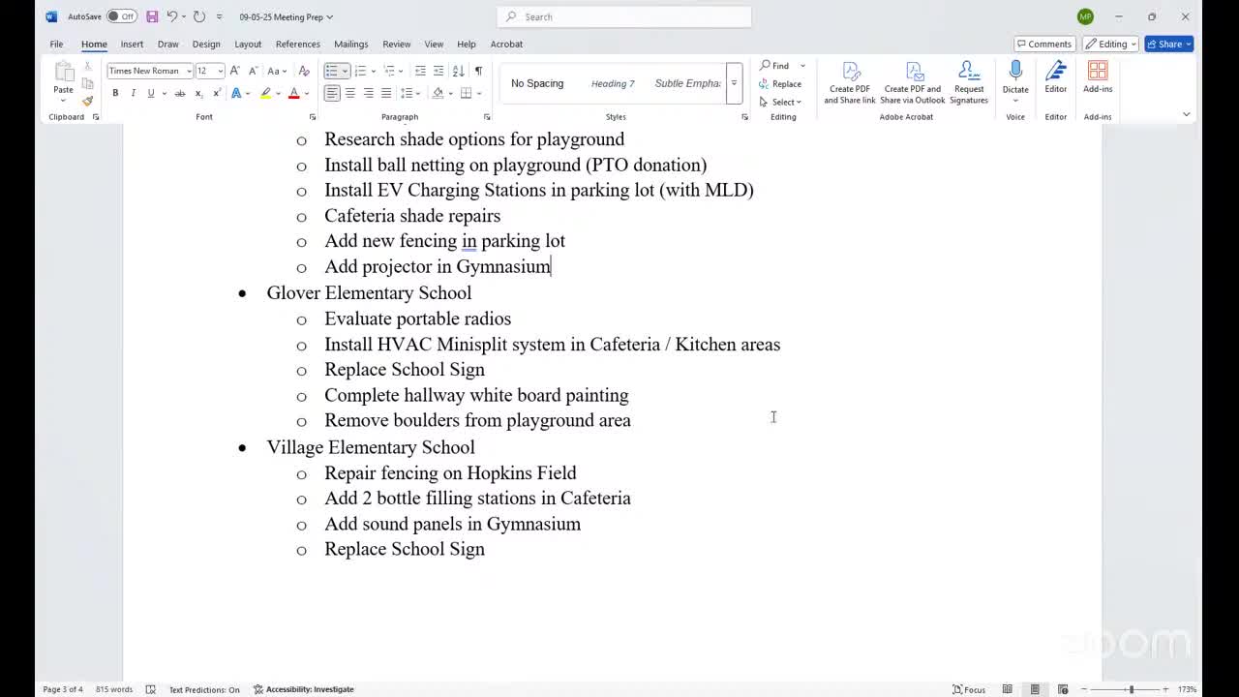Viewport: 1239px width, 697px height.
Task: Open the References tab
Action: [x=297, y=44]
